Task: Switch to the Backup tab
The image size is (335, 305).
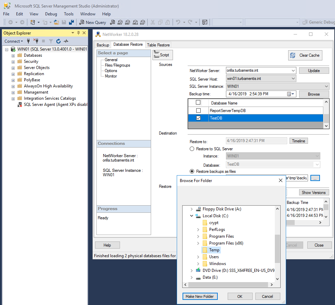Action: coord(103,45)
